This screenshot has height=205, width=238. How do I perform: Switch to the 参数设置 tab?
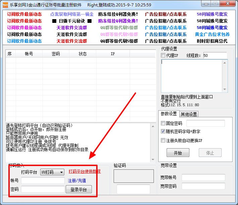(169, 114)
